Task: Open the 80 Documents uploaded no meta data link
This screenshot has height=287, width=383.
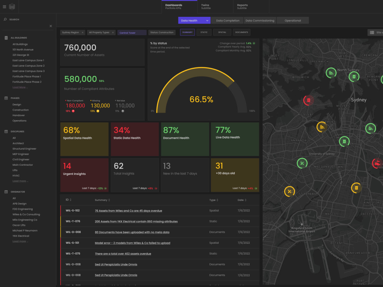Action: click(x=132, y=232)
